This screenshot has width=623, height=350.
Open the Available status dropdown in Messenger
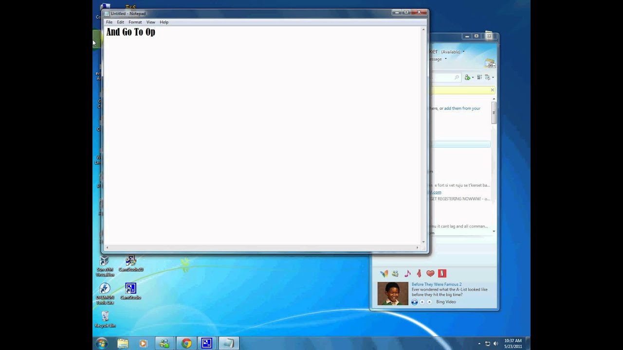coord(463,52)
